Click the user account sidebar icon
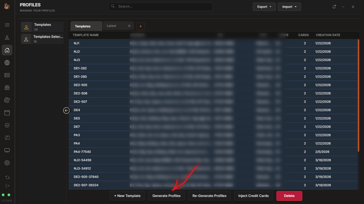The height and width of the screenshot is (204, 364). tap(7, 38)
